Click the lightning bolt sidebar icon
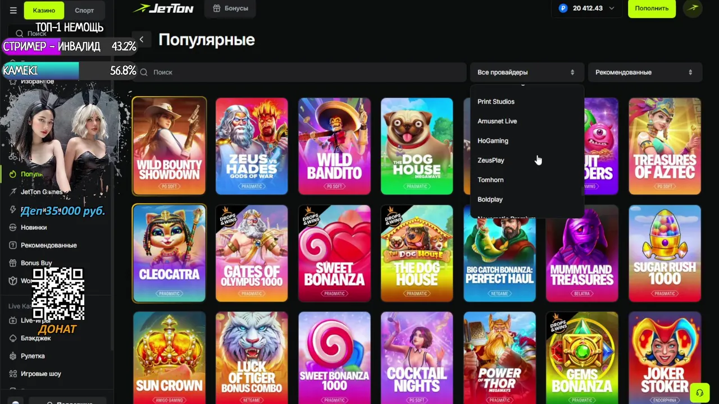The image size is (719, 404). tap(13, 209)
